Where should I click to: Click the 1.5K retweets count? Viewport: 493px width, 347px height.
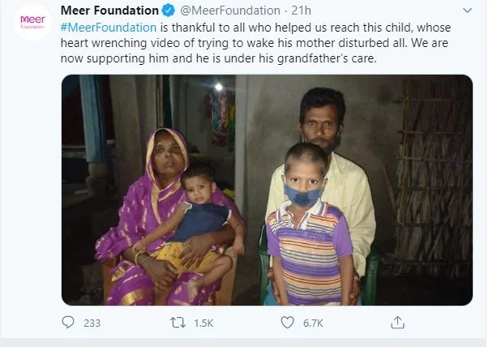pyautogui.click(x=204, y=323)
